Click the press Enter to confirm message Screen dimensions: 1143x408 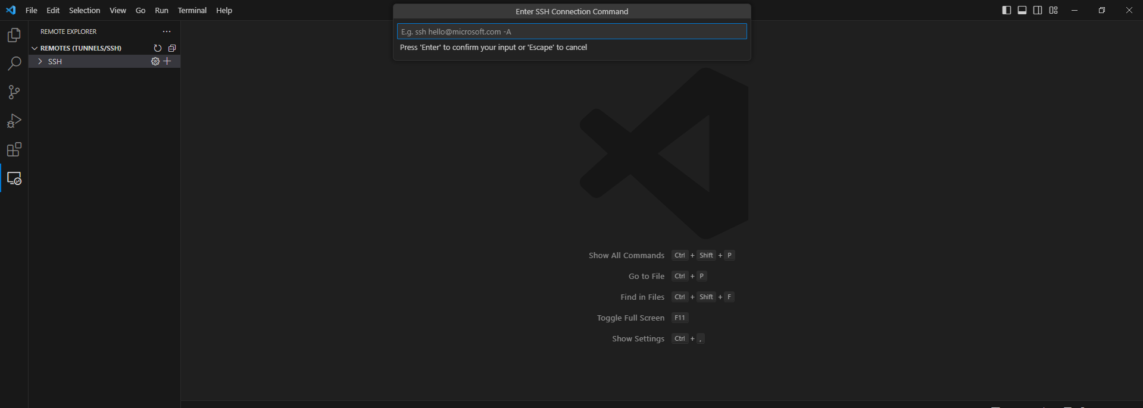pos(494,48)
